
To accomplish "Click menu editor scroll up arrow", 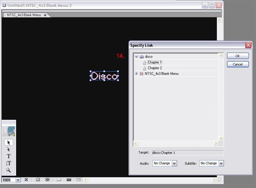I will click(219, 20).
